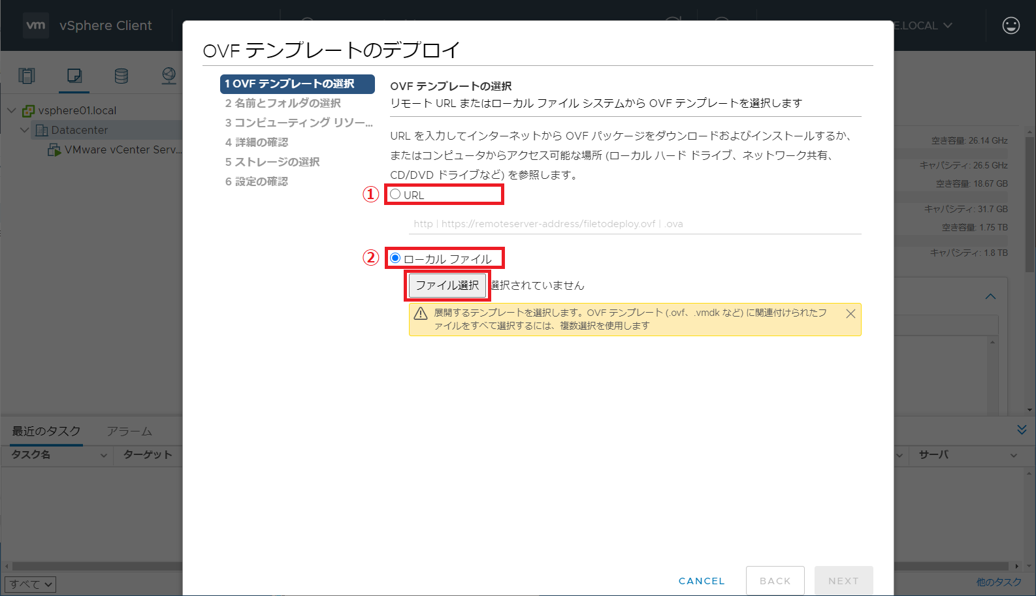
Task: Dismiss the yellow warning message
Action: 850,314
